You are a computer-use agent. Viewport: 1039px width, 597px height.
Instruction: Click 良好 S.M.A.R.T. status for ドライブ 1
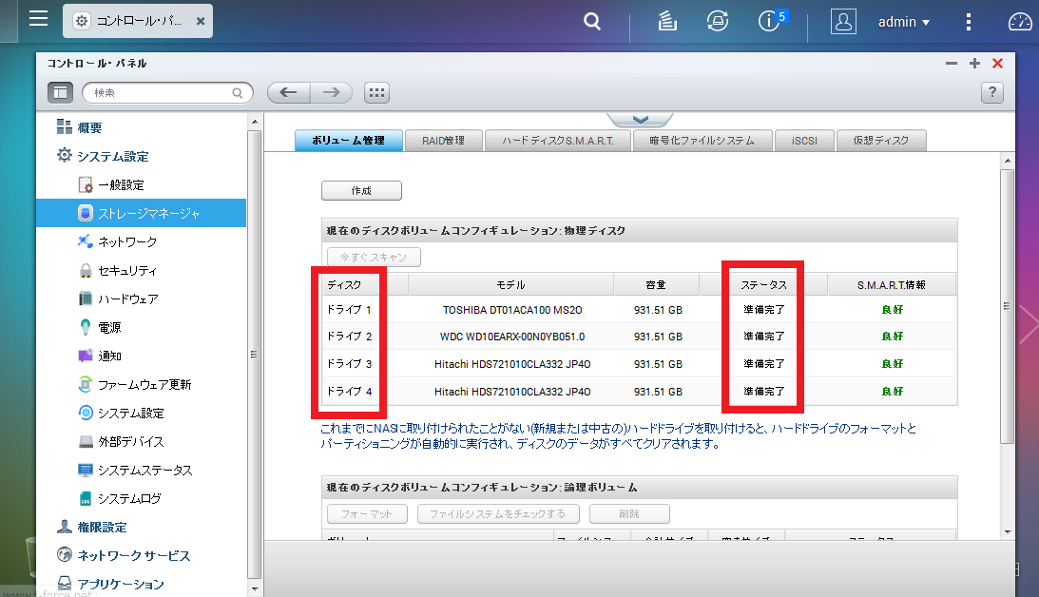892,310
